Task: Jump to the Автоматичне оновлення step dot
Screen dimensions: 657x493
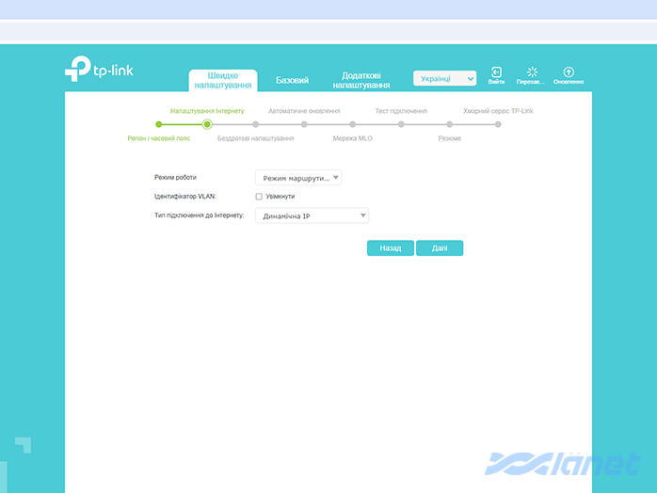Action: tap(304, 123)
